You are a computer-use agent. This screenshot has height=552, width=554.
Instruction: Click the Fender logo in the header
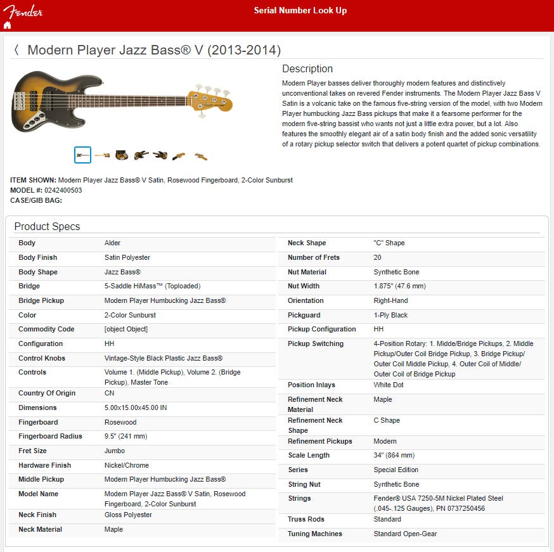(x=23, y=11)
